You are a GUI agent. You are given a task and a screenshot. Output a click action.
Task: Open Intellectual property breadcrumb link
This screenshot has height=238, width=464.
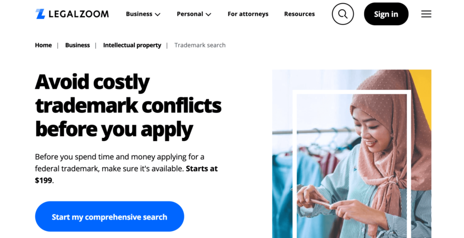[x=132, y=45]
